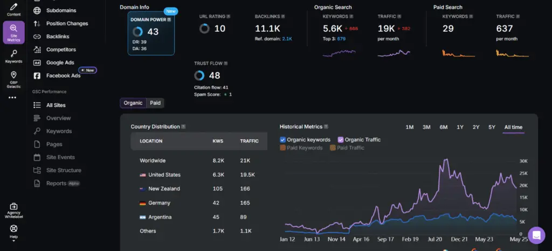Open the referring domains 2.1K link

[287, 39]
